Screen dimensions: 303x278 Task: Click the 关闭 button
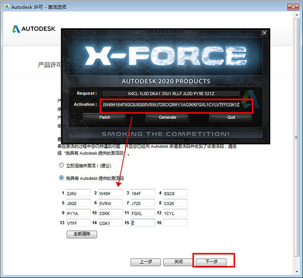(178, 262)
